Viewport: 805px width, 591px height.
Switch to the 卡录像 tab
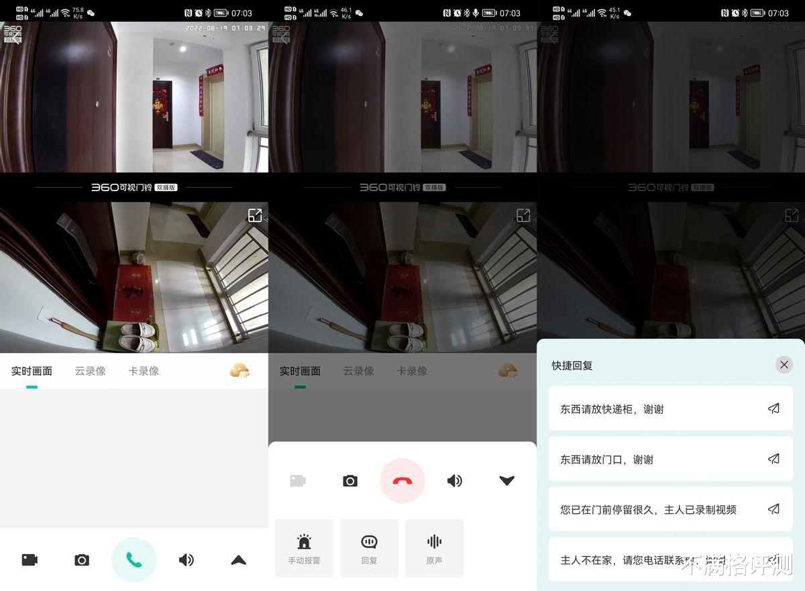point(144,370)
